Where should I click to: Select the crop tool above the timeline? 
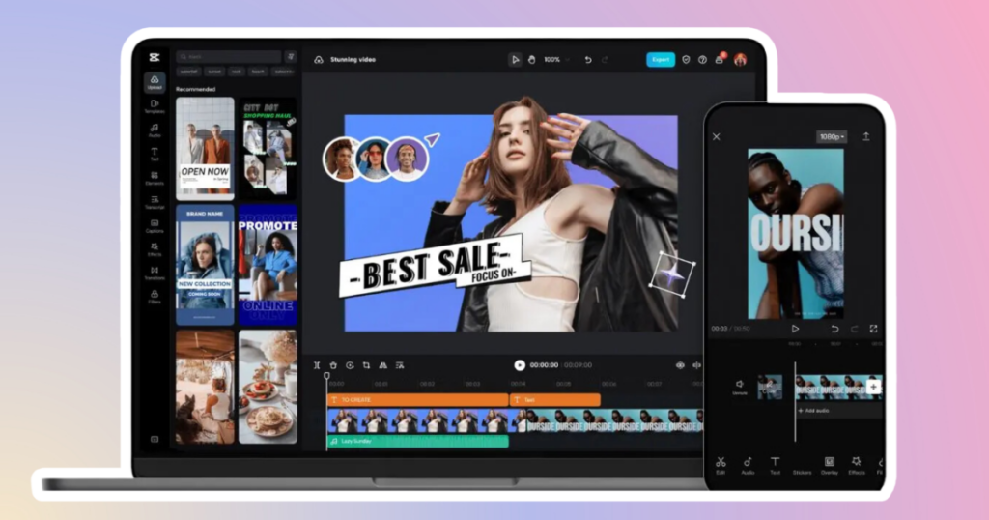366,365
